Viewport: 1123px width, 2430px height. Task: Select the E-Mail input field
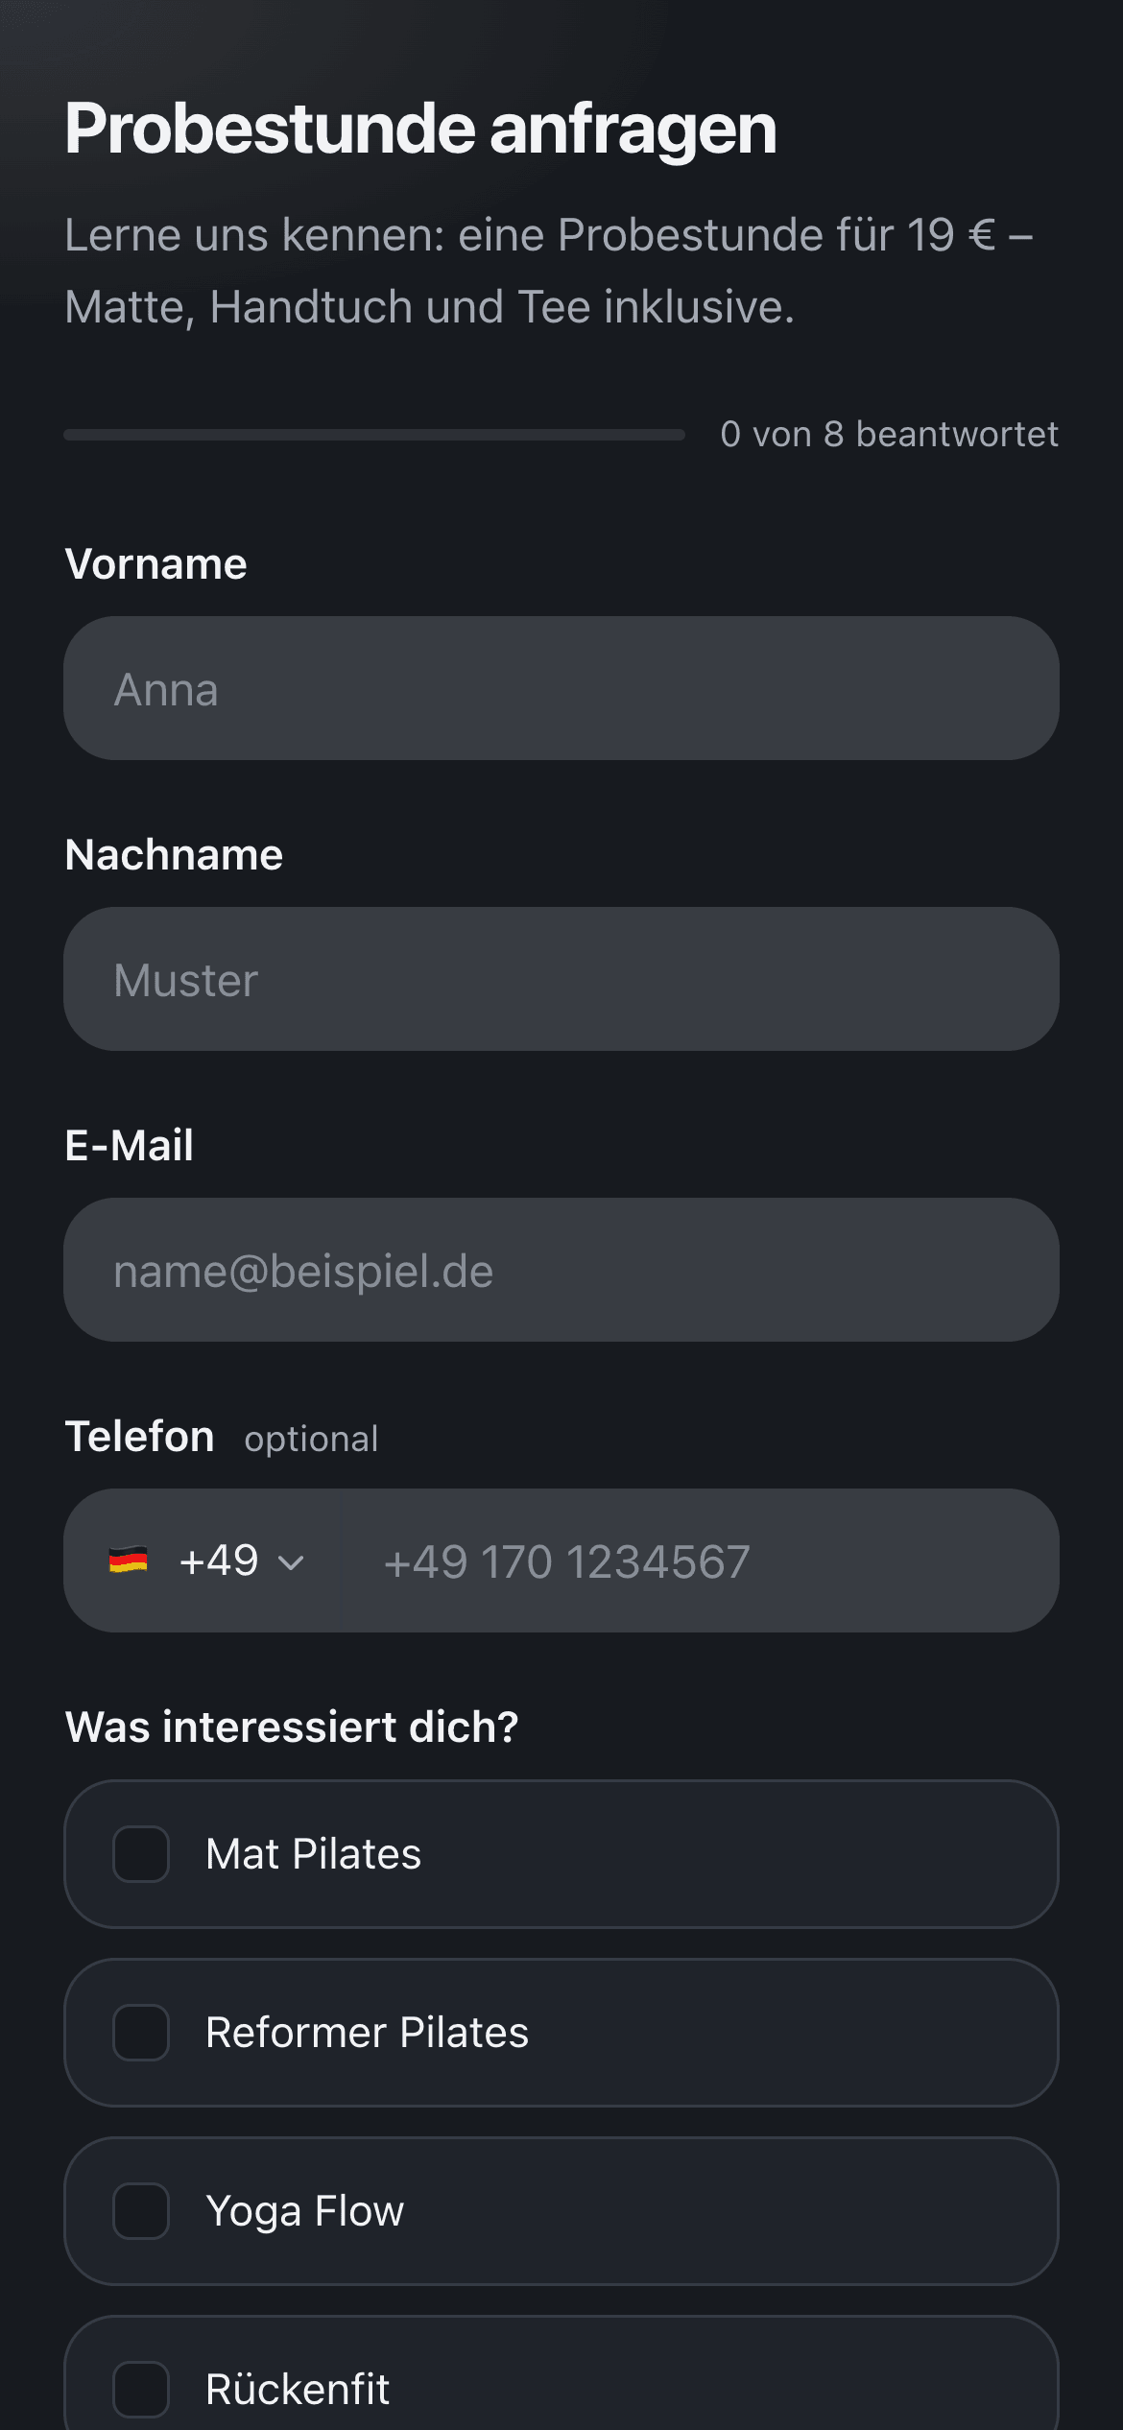point(561,1270)
